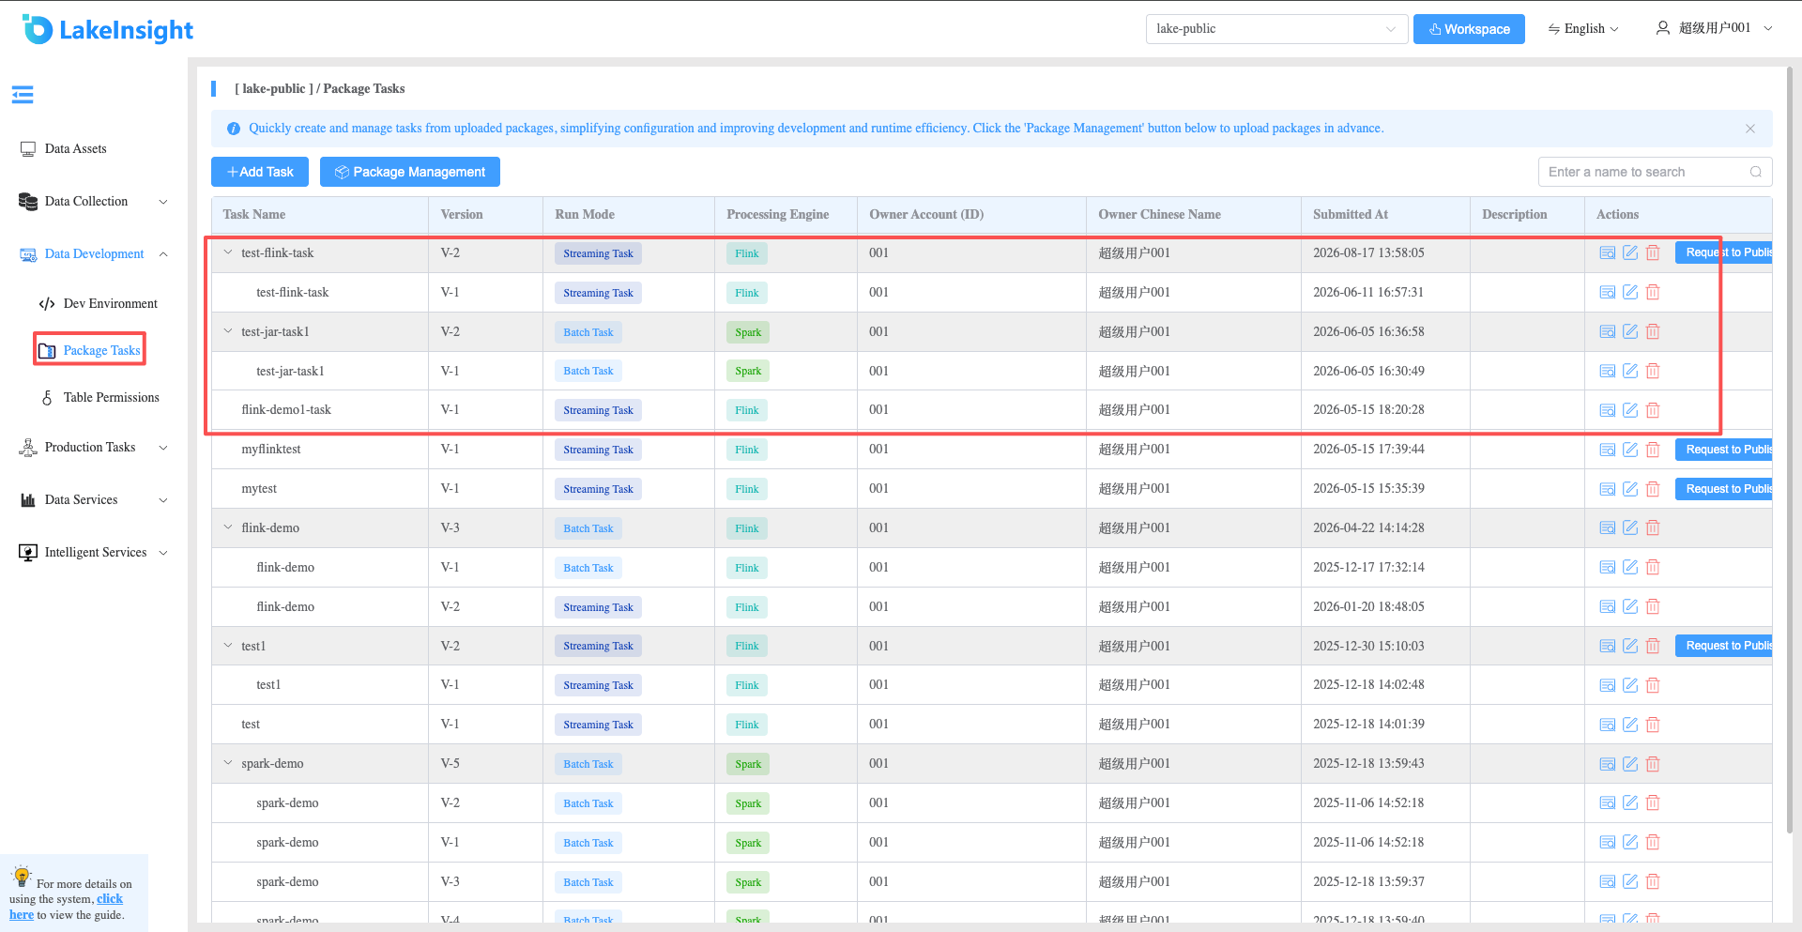Screen dimensions: 1802x932
Task: Click edit icon for test-jar-task1 V-2 row
Action: point(1630,332)
